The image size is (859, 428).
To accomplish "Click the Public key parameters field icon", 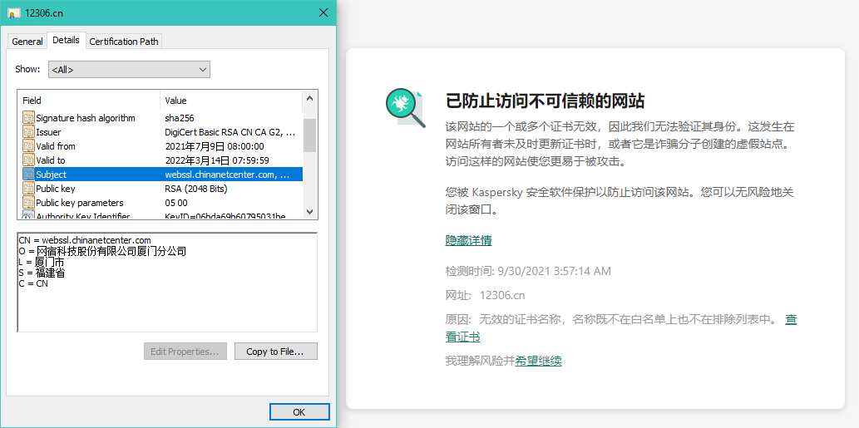I will [28, 203].
